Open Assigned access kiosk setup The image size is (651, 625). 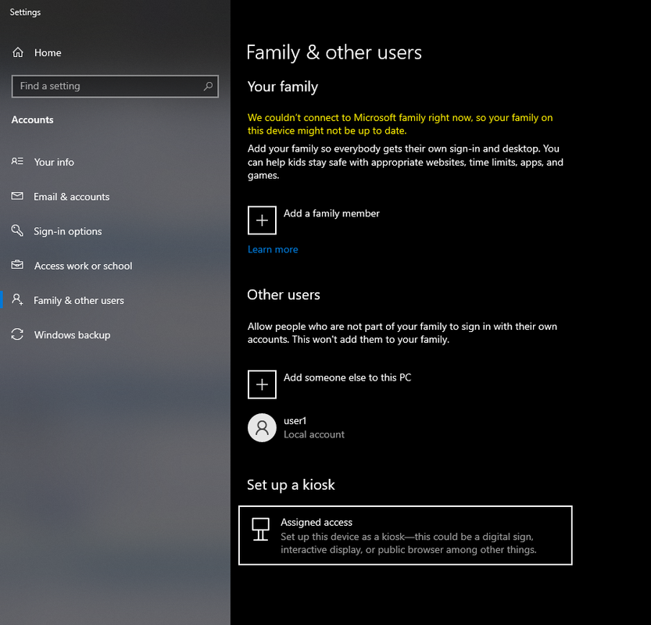click(406, 535)
